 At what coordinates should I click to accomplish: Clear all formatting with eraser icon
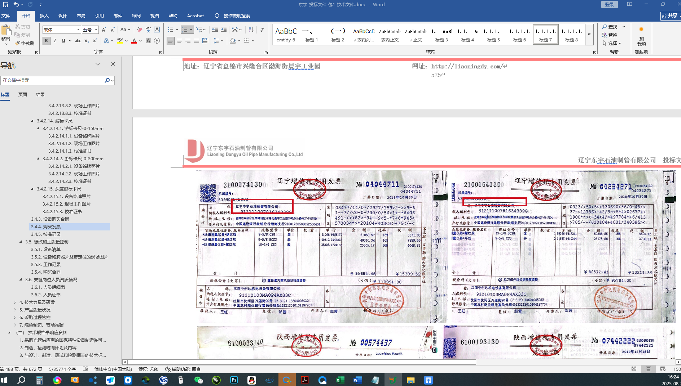coord(140,30)
